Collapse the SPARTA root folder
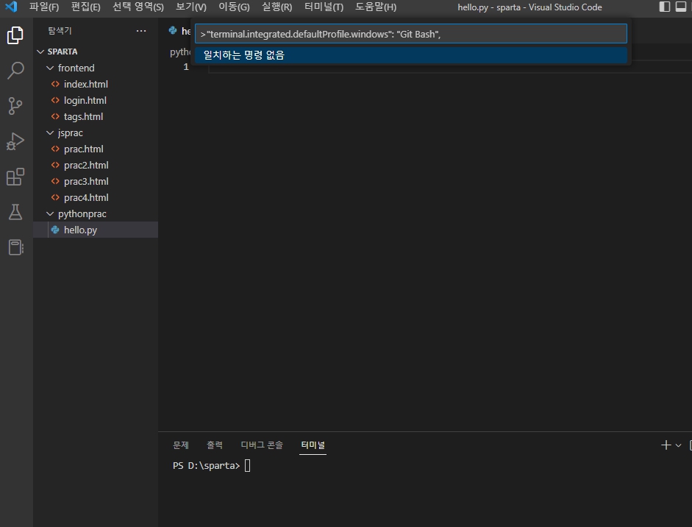 (x=40, y=52)
